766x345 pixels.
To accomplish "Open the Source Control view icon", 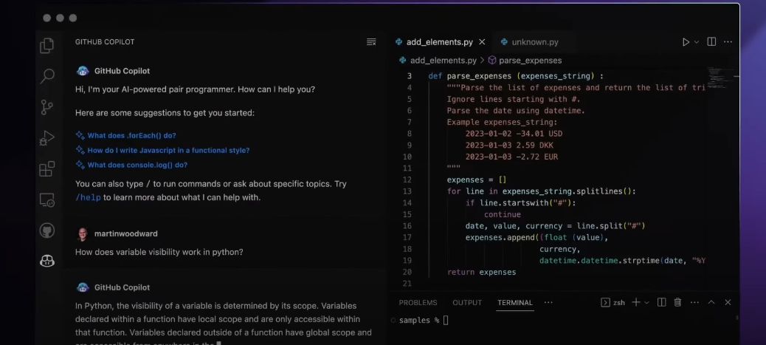I will point(47,107).
